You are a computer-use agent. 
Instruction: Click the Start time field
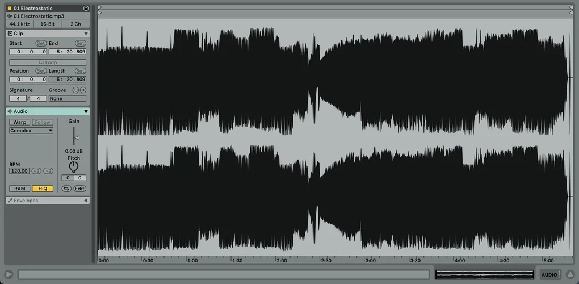pyautogui.click(x=28, y=52)
